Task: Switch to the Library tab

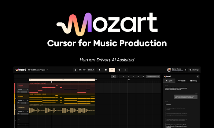Action: [x=194, y=81]
